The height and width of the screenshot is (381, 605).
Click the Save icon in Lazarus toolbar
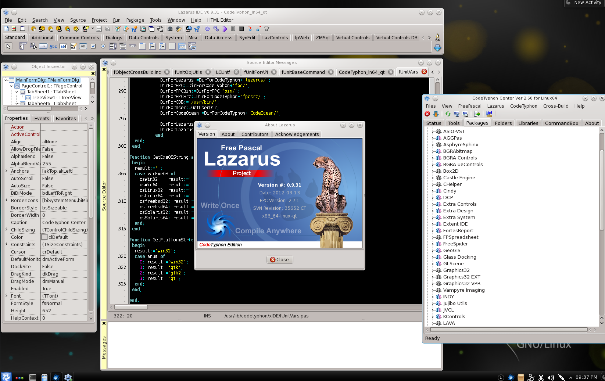point(99,29)
